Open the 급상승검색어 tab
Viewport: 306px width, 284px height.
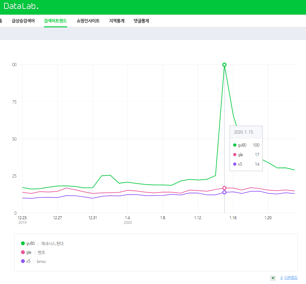pos(23,21)
